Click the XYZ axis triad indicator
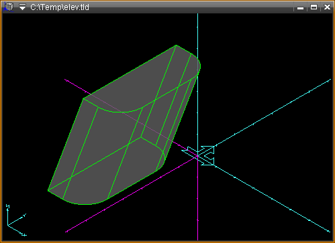The height and width of the screenshot is (243, 335). (16, 220)
